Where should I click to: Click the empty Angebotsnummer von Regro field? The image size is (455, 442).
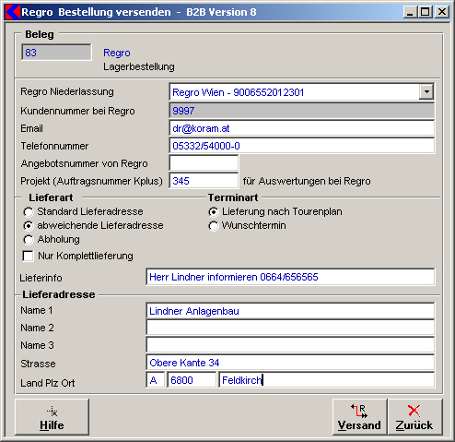point(204,163)
